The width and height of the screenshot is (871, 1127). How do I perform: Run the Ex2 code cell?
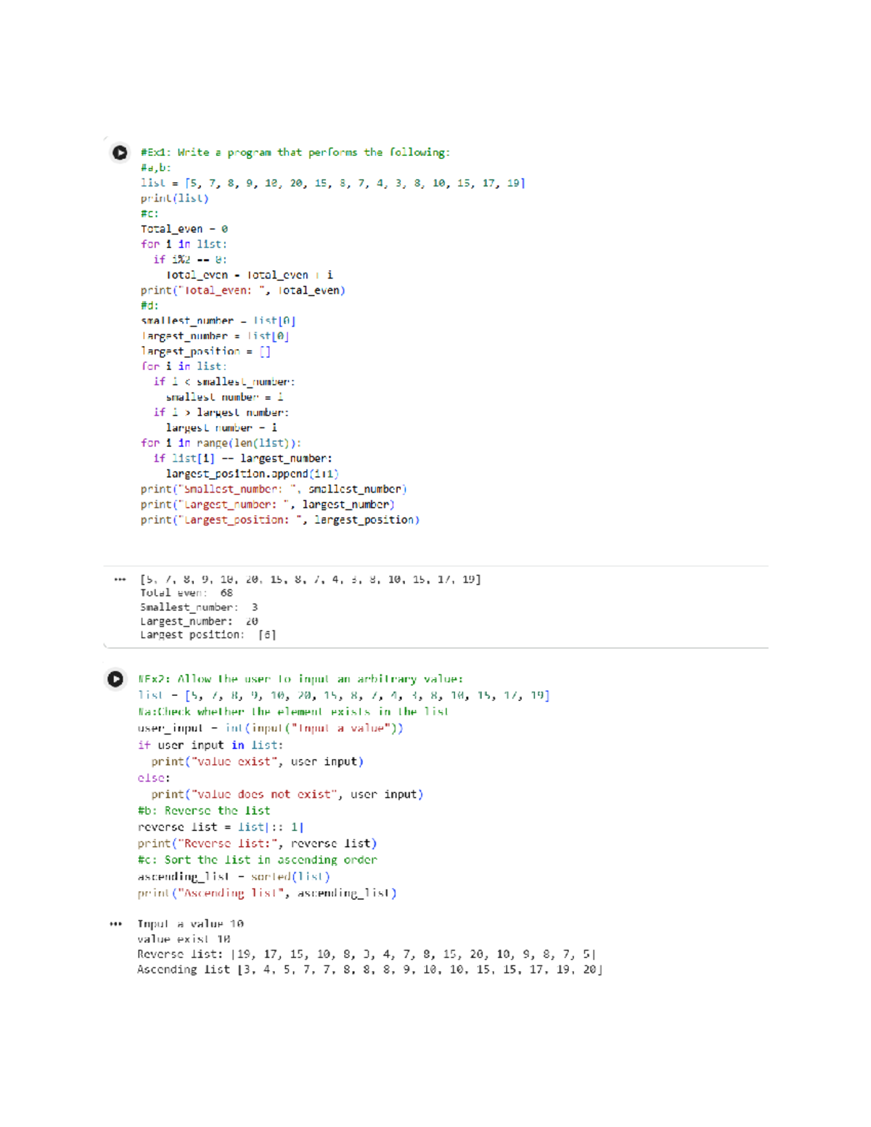click(115, 679)
